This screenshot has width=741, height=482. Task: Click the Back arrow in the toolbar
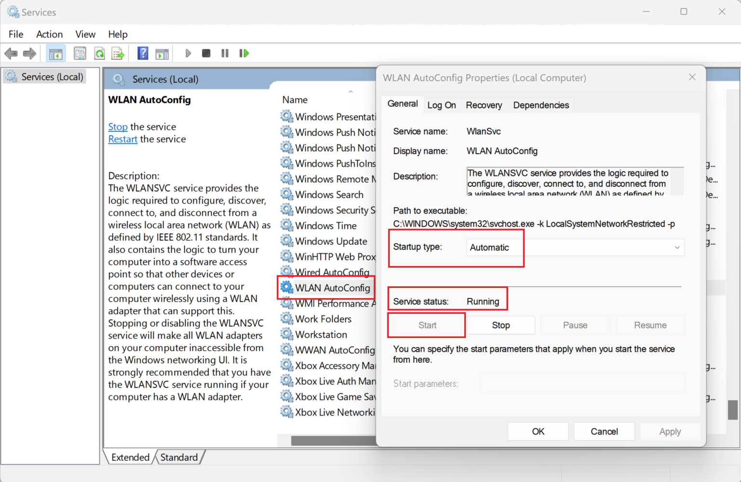click(11, 54)
